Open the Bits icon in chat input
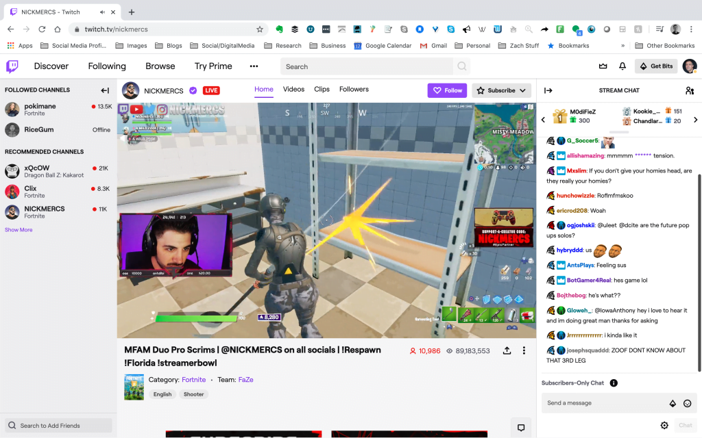This screenshot has width=702, height=438. tap(673, 404)
